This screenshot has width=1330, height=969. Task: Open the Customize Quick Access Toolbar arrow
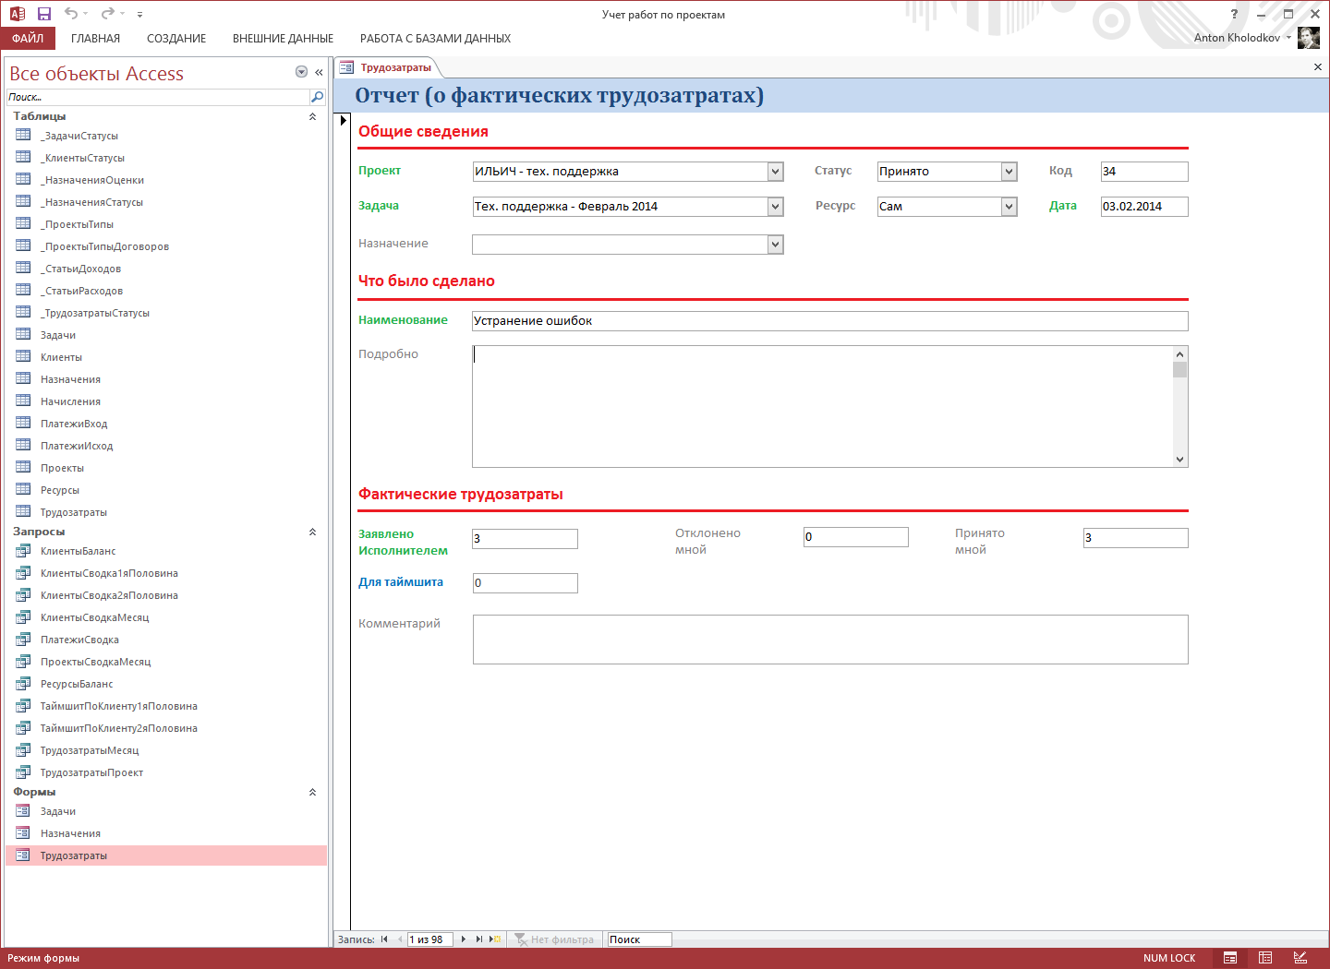139,15
